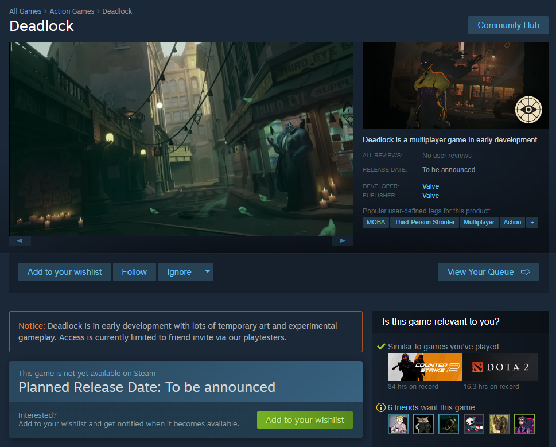Click the Deadlock breadcrumb link
This screenshot has width=556, height=447.
pyautogui.click(x=117, y=11)
